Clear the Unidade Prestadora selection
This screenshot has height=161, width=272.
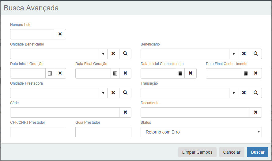113,93
